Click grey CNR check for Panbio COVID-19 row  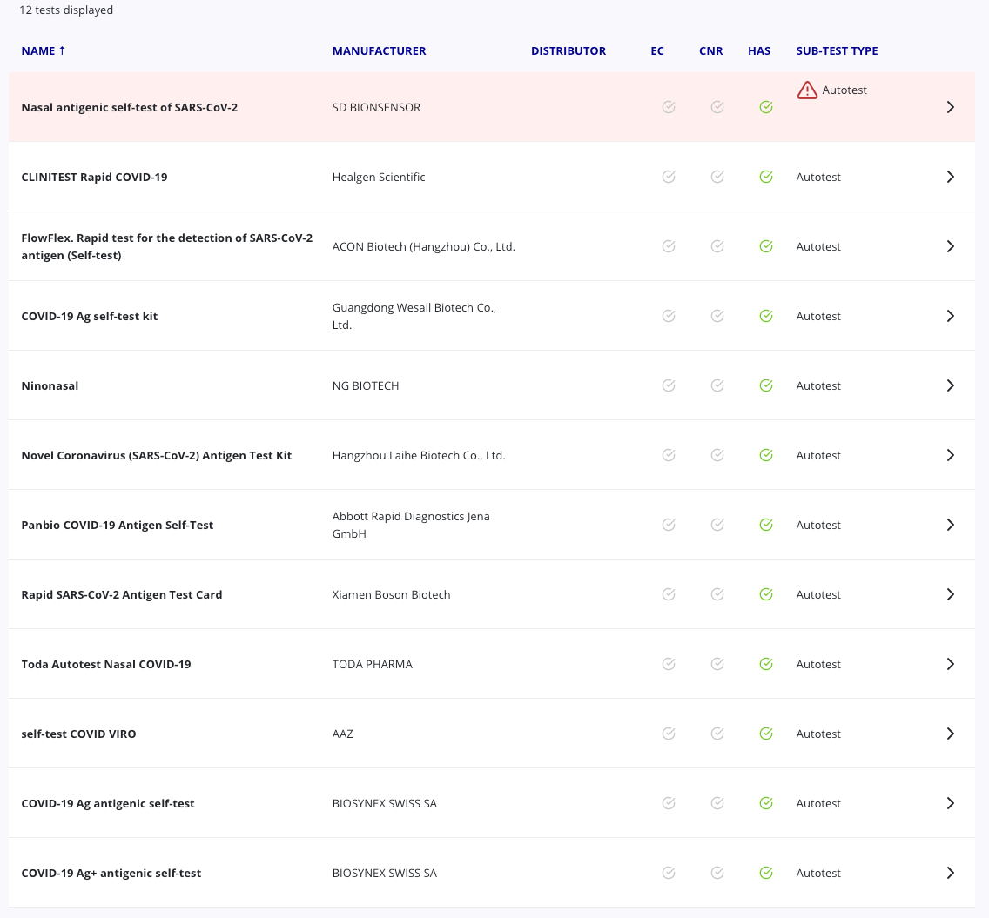pos(717,525)
